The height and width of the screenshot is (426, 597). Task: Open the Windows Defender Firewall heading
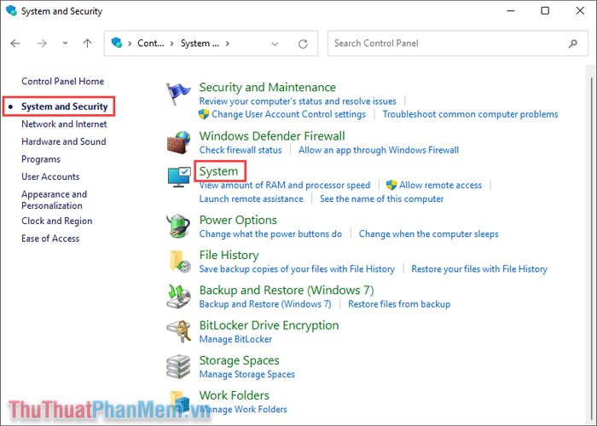(272, 135)
